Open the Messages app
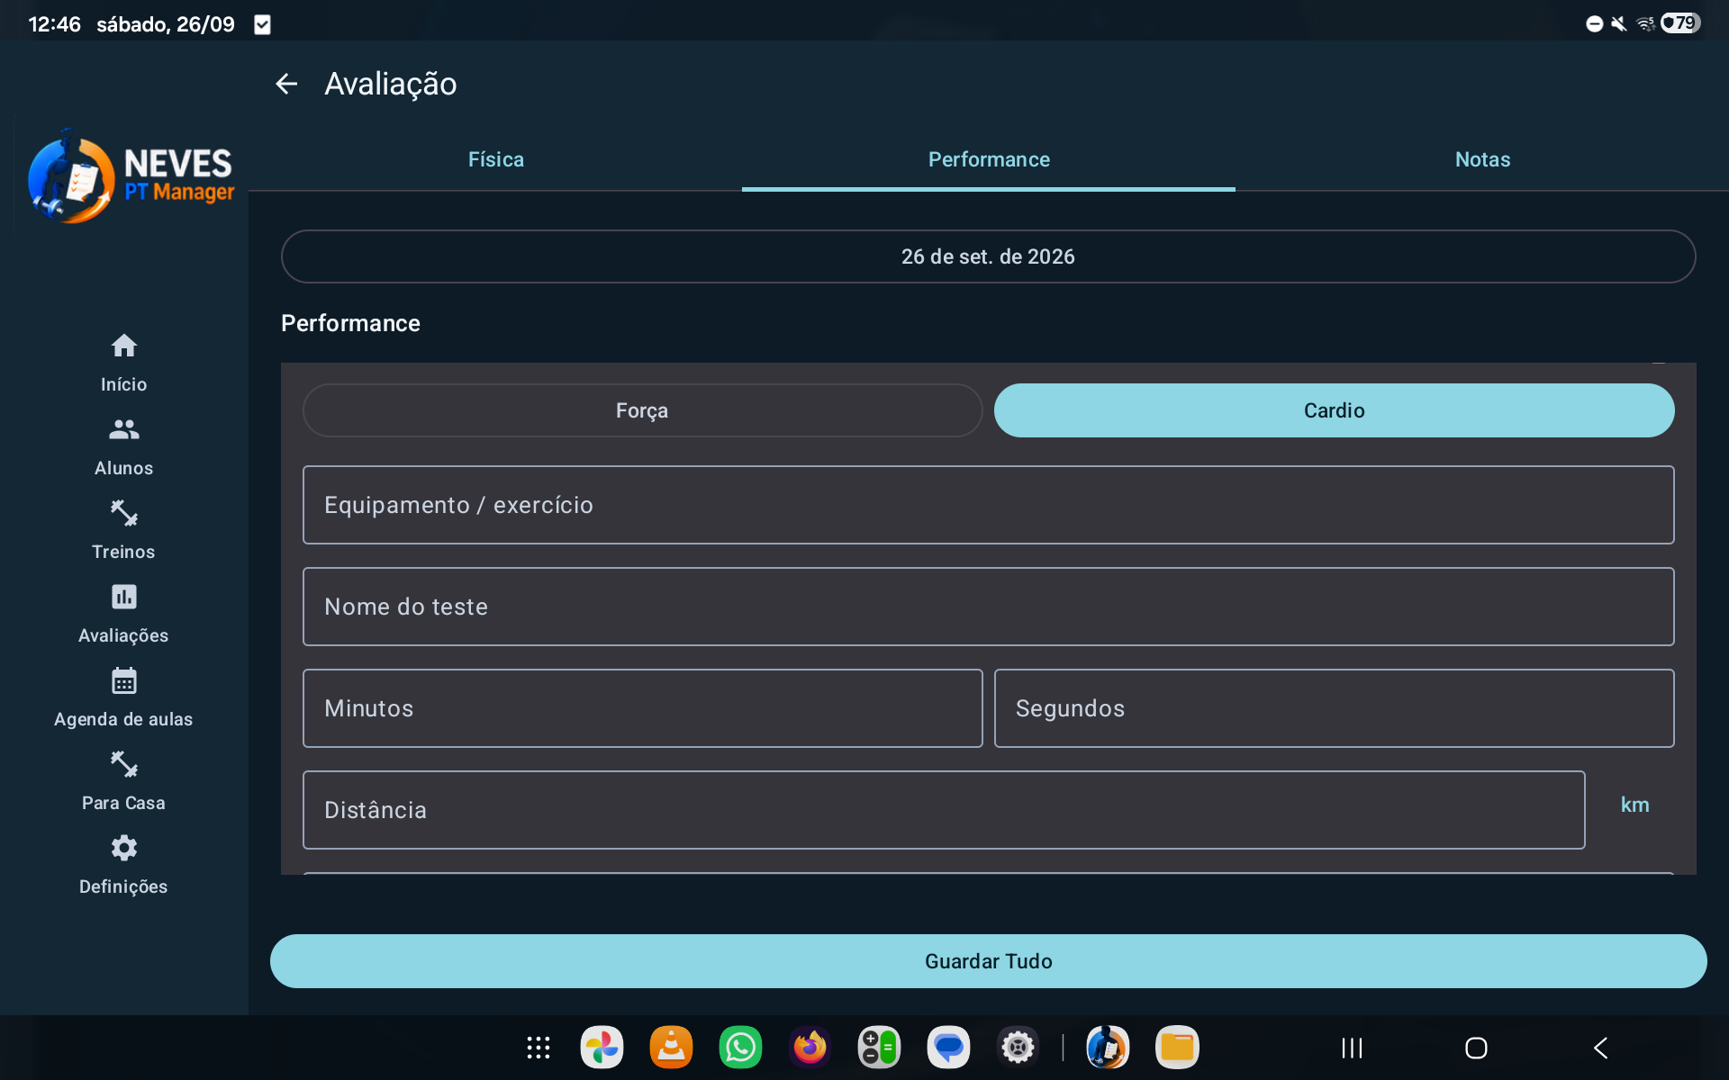The width and height of the screenshot is (1729, 1080). [948, 1048]
